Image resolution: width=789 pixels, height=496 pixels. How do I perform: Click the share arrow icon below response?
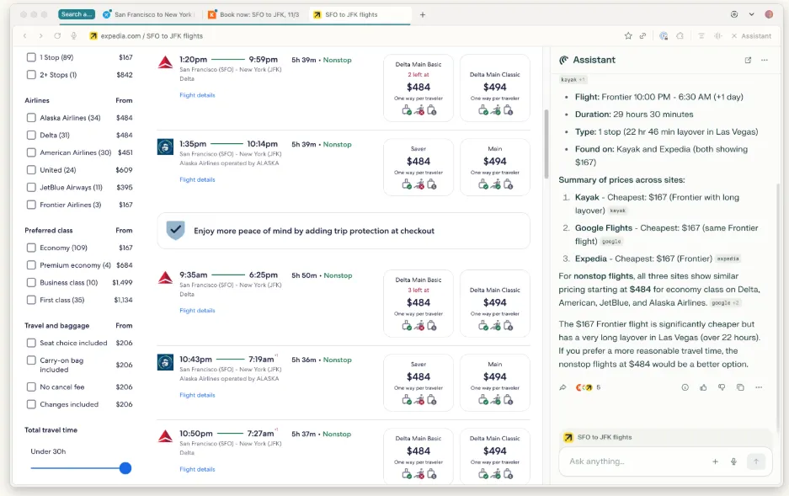point(563,387)
